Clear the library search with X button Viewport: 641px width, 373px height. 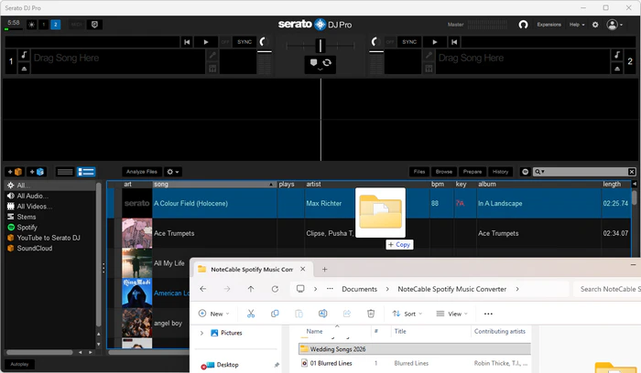tap(632, 172)
